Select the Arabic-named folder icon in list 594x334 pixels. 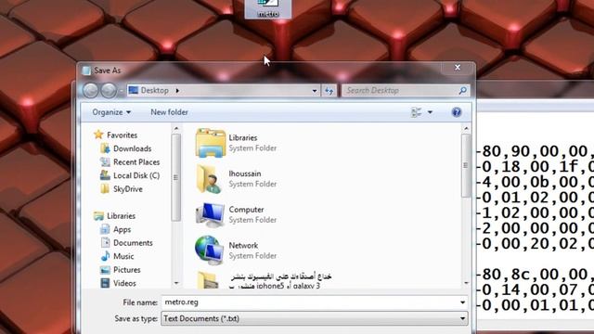(208, 280)
